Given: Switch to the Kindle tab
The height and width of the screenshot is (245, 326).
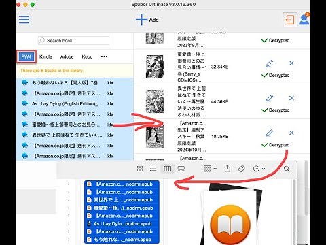Looking at the screenshot, I should click(x=46, y=56).
